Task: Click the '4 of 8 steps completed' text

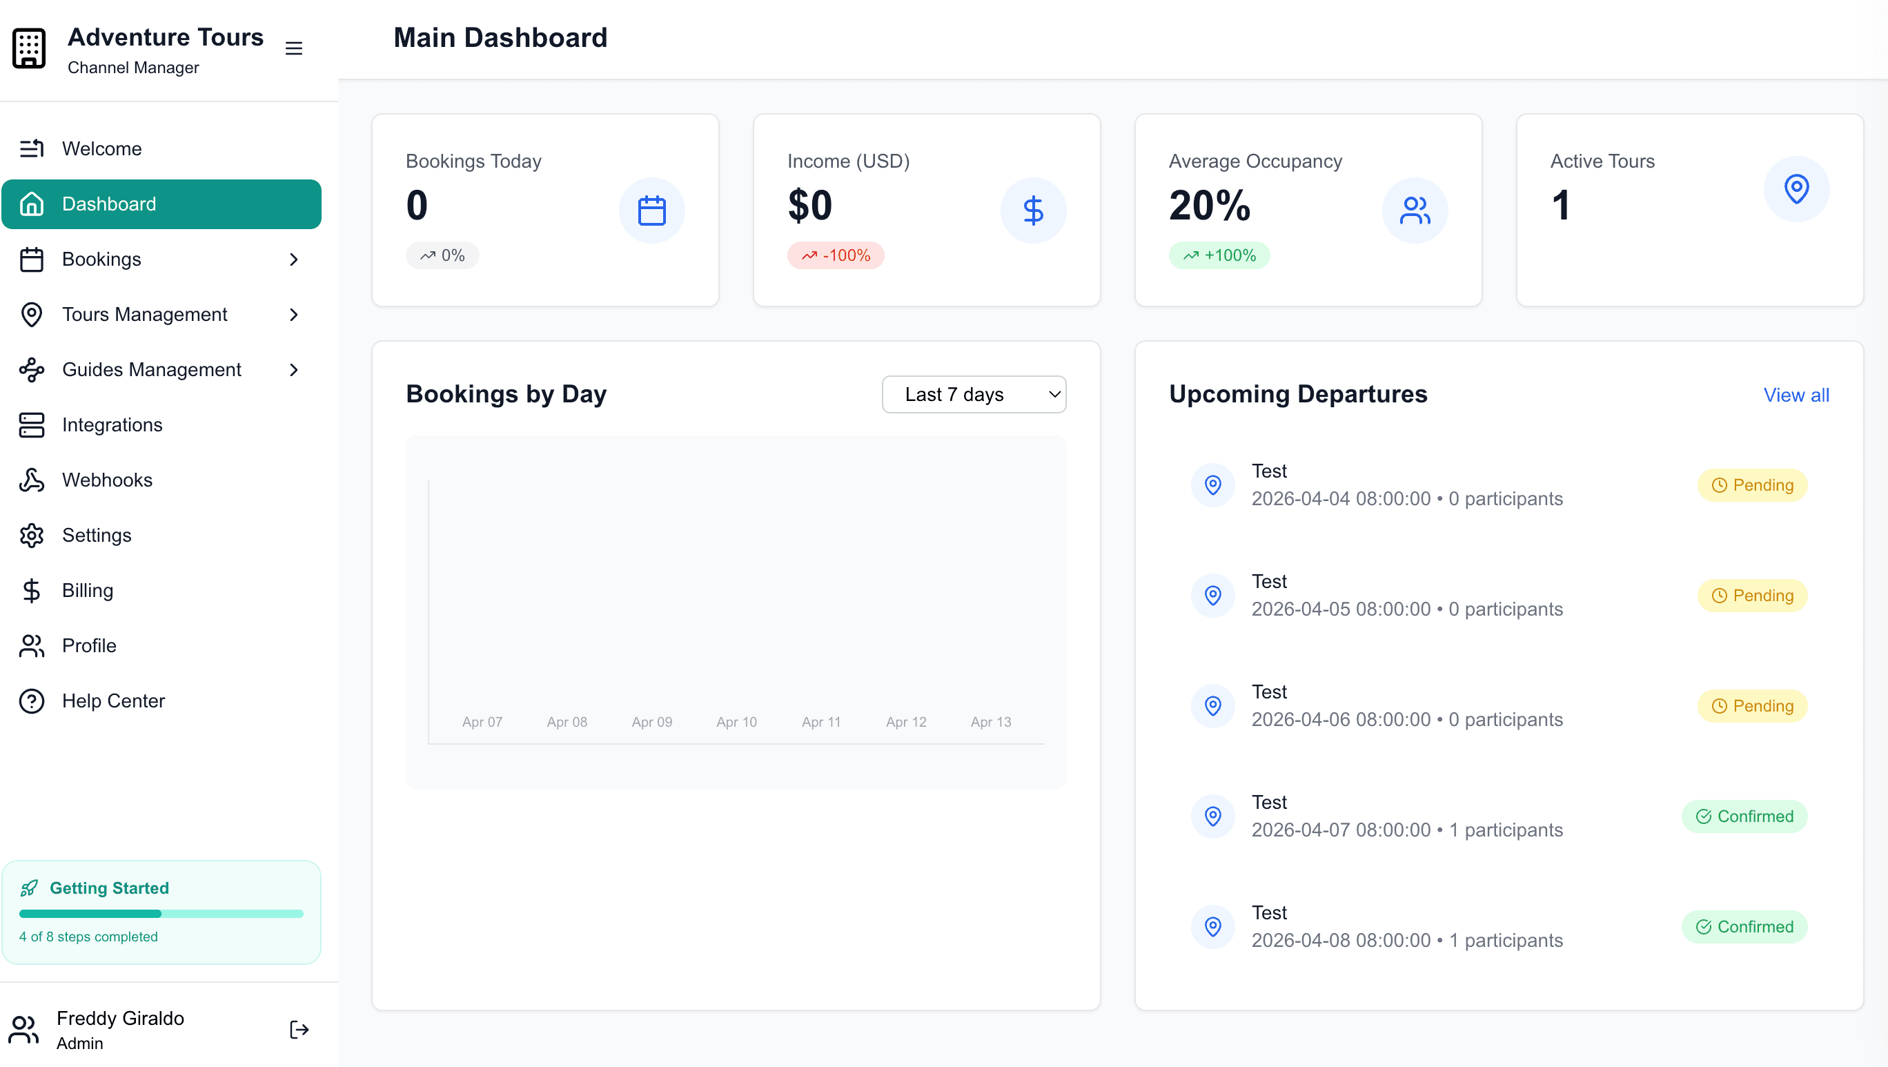Action: point(88,937)
